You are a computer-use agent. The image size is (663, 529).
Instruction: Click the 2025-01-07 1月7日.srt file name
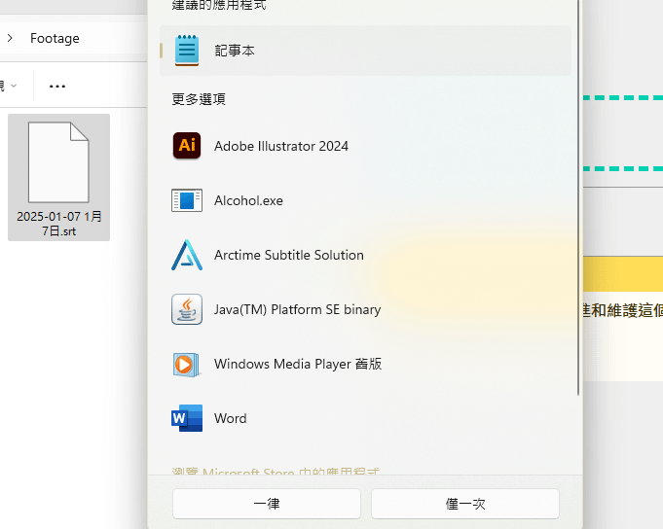click(x=58, y=224)
